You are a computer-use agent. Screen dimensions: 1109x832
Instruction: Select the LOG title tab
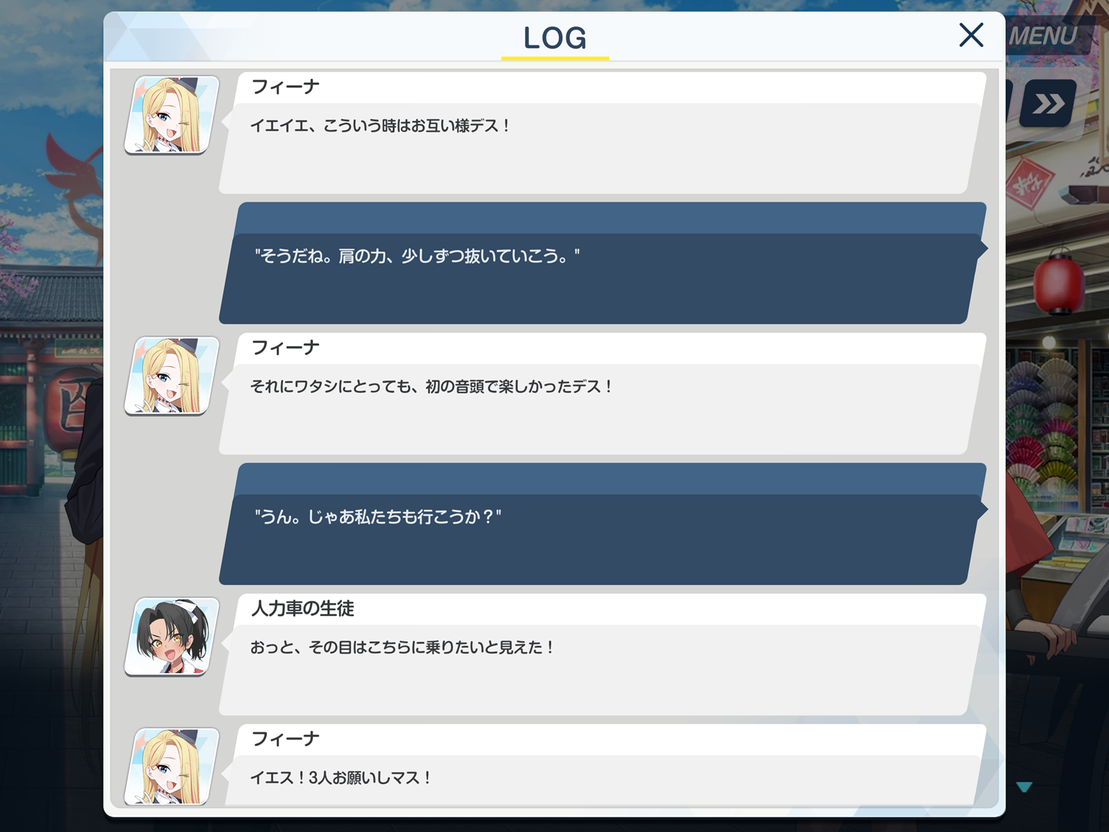[554, 39]
